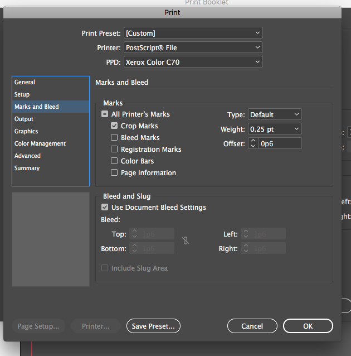Click the Left bleed field
The height and width of the screenshot is (356, 351).
(268, 234)
